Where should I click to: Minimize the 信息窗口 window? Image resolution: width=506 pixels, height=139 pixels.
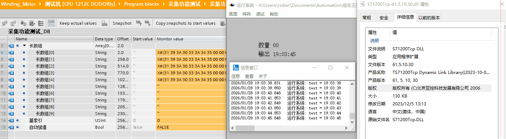[314, 68]
